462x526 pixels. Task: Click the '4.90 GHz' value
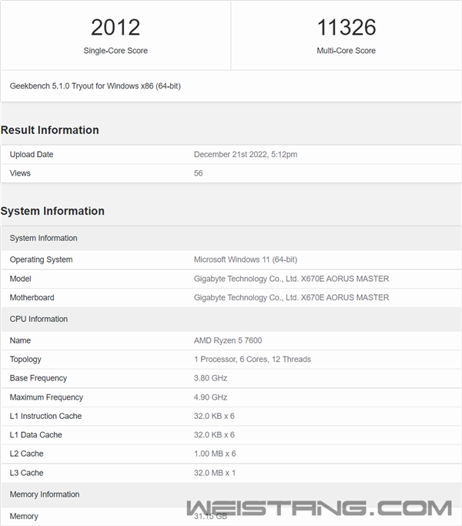(x=210, y=397)
